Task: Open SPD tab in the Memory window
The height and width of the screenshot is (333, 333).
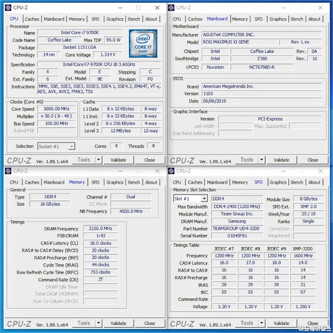Action: (x=95, y=182)
